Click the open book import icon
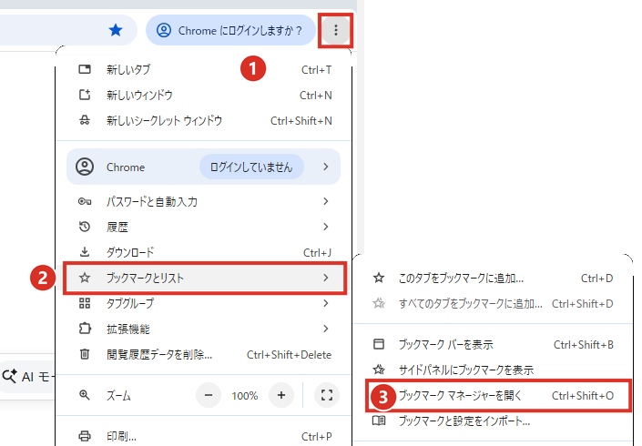 coord(379,421)
